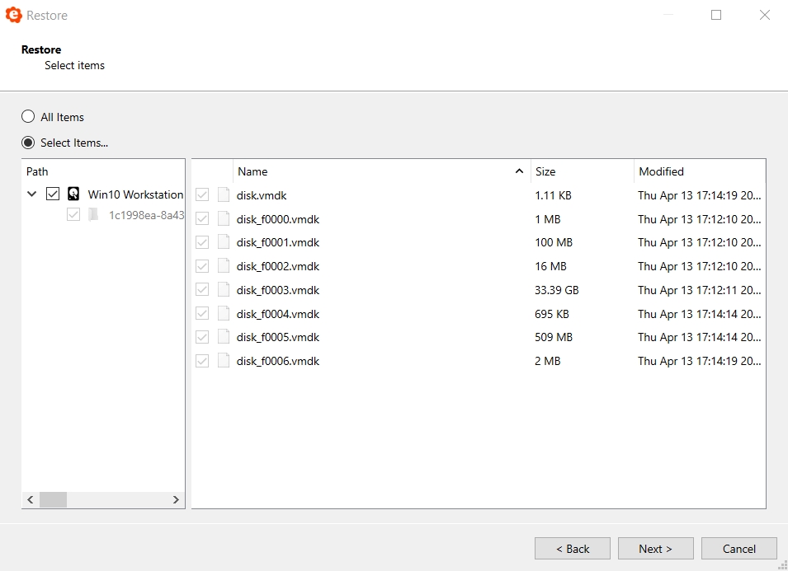
Task: Click the sort arrow in Name header
Action: [x=519, y=171]
